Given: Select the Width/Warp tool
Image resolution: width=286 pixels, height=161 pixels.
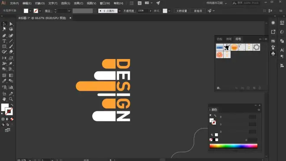Looking at the screenshot, I should pyautogui.click(x=4, y=64).
